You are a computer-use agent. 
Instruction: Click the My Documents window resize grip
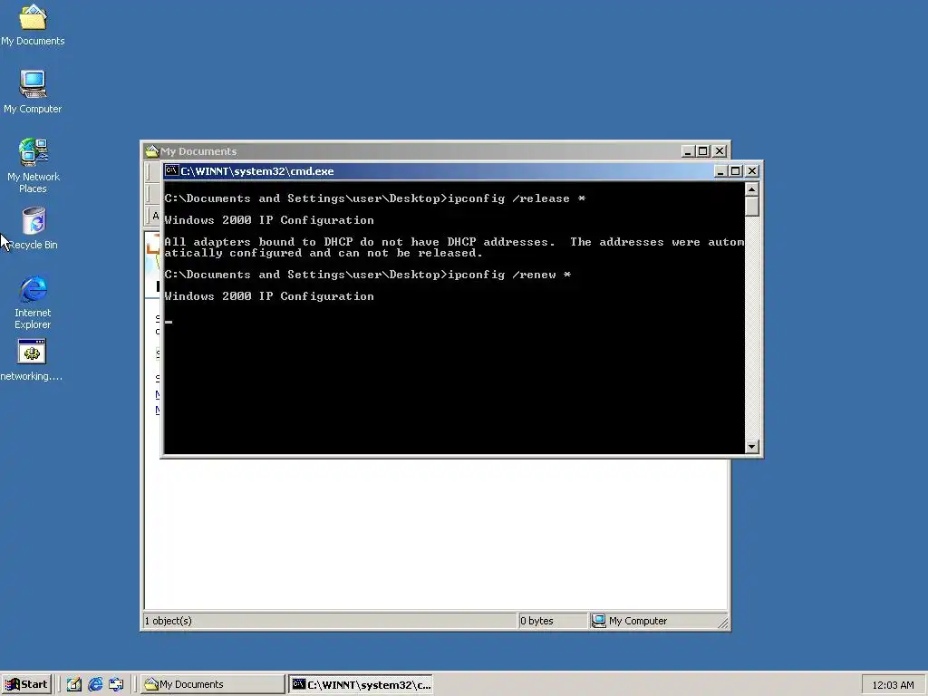point(722,622)
